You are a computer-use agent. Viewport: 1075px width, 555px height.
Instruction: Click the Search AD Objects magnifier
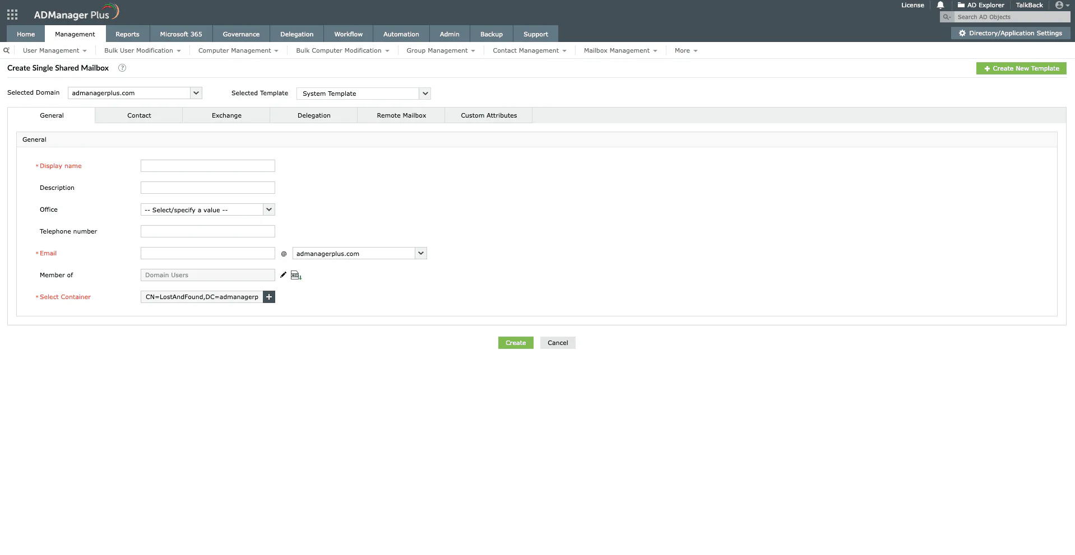tap(946, 17)
